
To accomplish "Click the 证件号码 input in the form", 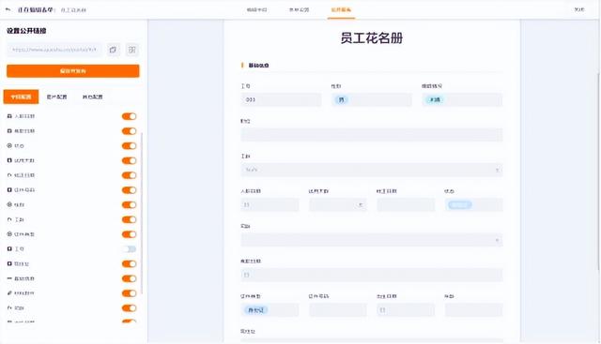I will 338,310.
